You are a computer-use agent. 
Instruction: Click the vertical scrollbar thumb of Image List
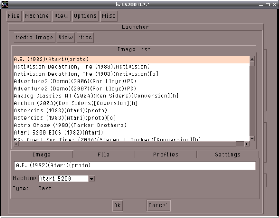point(252,64)
